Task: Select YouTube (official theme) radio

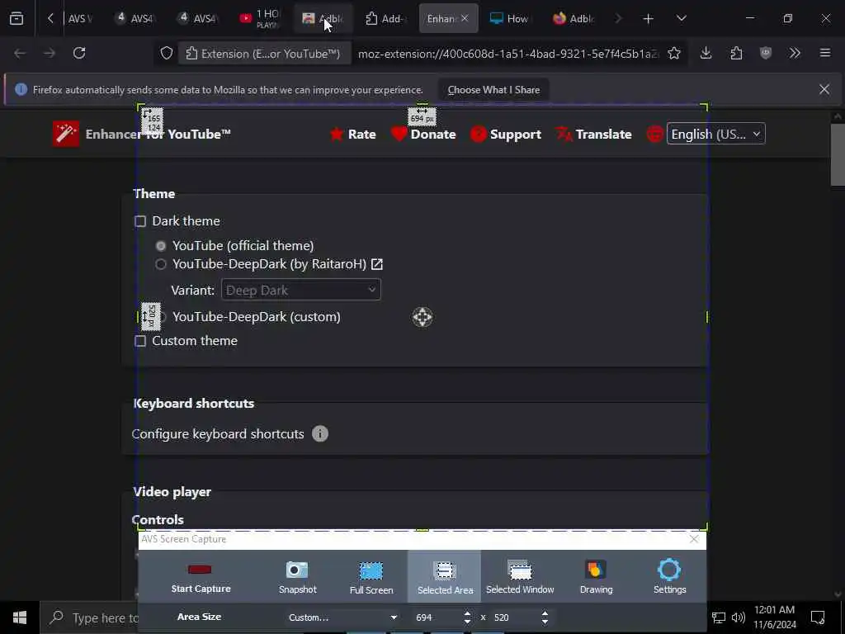Action: coord(161,246)
